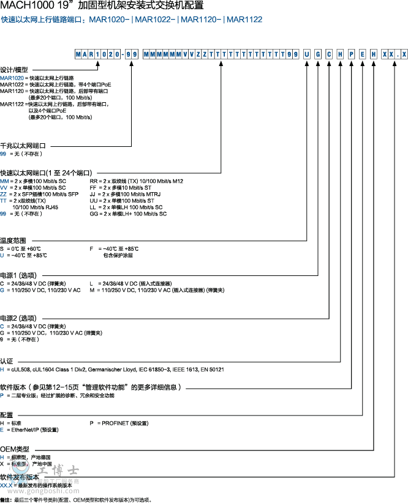Click the "MAR1020-99" code box
The height and width of the screenshot is (503, 408).
click(107, 54)
